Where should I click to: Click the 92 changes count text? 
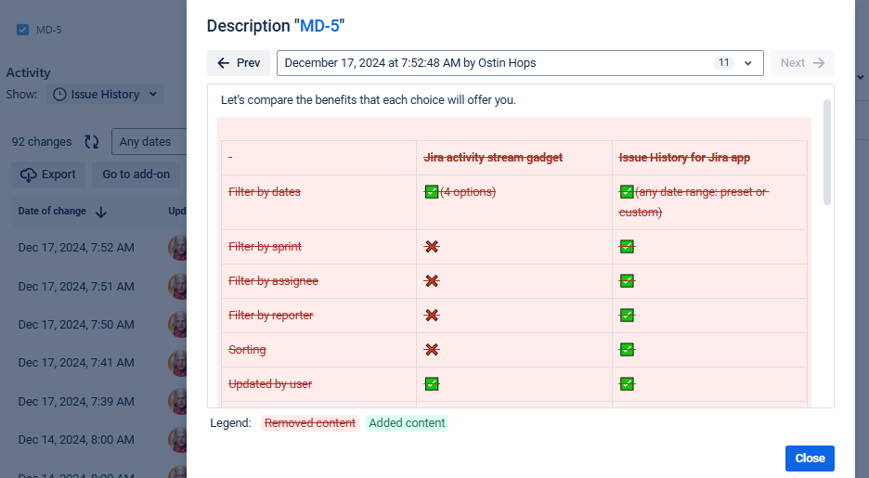(x=42, y=142)
